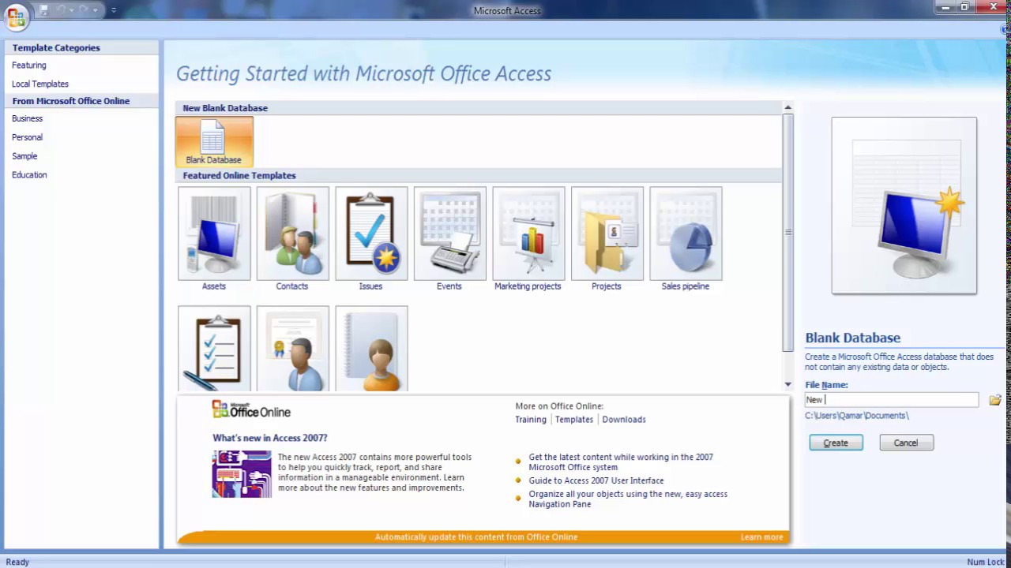
Task: Click the What's new in Access 2007? heading
Action: click(269, 438)
